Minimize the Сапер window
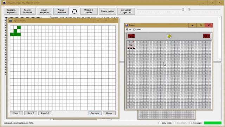Screen dimensions: 225x127 tap(192, 25)
